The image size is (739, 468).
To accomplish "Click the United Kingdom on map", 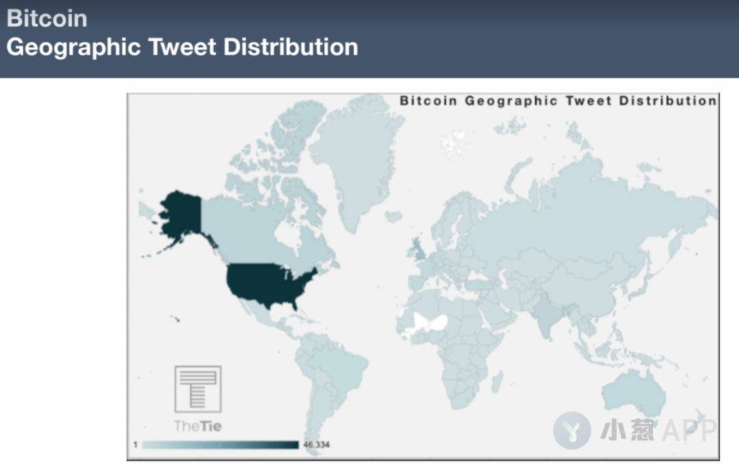I will click(x=417, y=250).
